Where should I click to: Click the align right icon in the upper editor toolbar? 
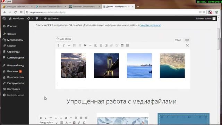[106, 45]
